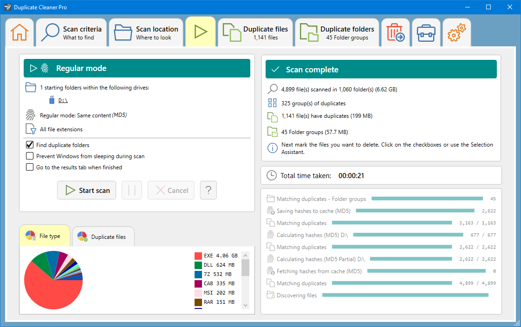
Task: Click the 00:00:21 total time value
Action: 351,176
